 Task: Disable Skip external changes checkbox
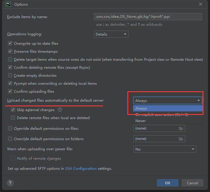tap(13, 110)
